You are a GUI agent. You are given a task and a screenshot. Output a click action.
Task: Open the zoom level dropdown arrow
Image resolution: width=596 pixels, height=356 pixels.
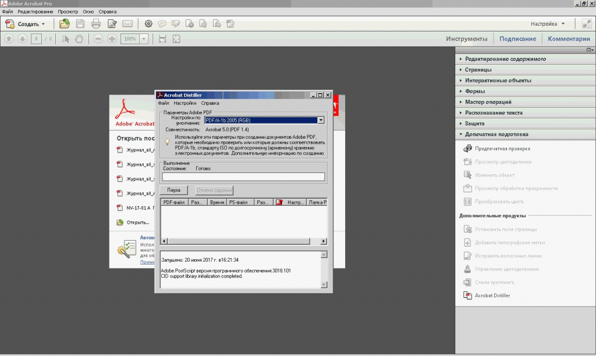click(x=144, y=39)
